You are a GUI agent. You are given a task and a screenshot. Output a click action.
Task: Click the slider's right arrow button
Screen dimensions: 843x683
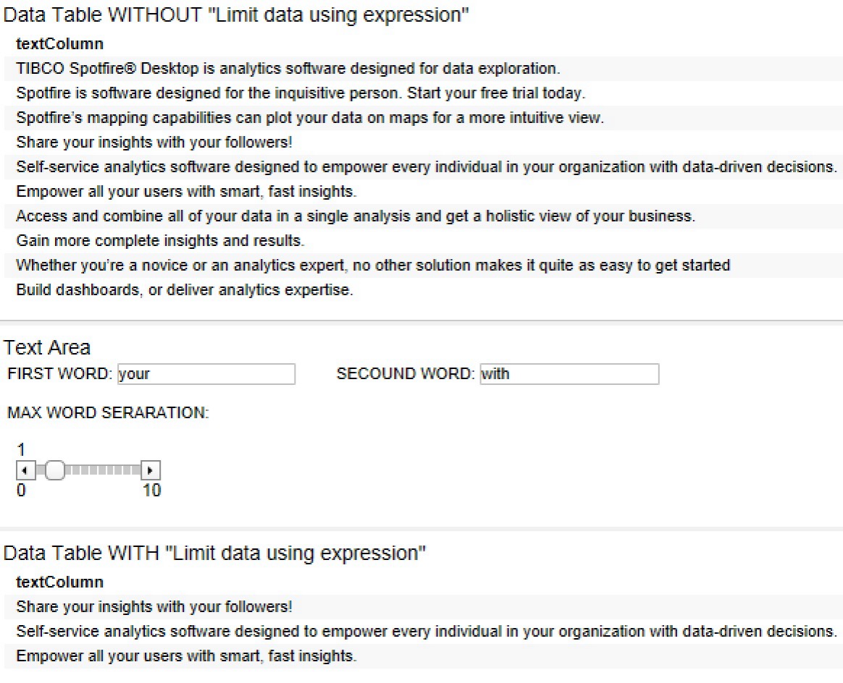[151, 471]
